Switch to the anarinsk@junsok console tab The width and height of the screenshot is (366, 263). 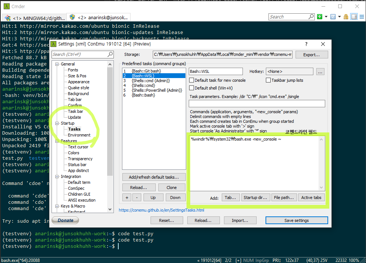(99, 18)
